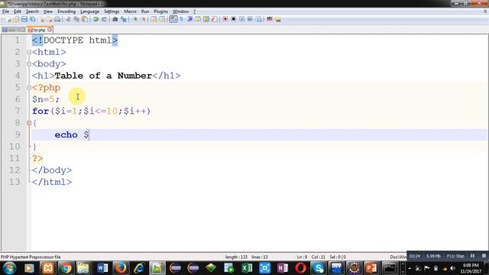Open the Macro menu
The image size is (489, 275).
click(130, 11)
